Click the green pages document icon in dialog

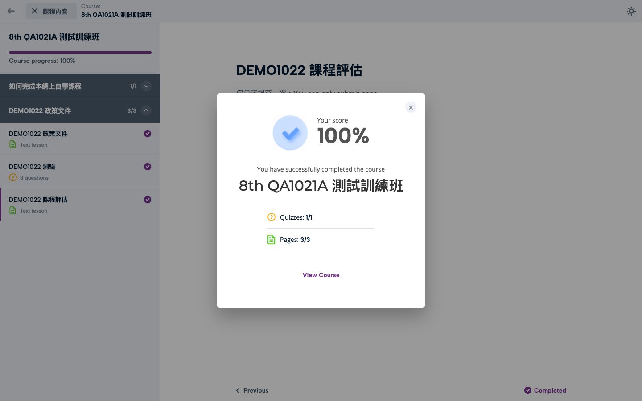pos(271,240)
